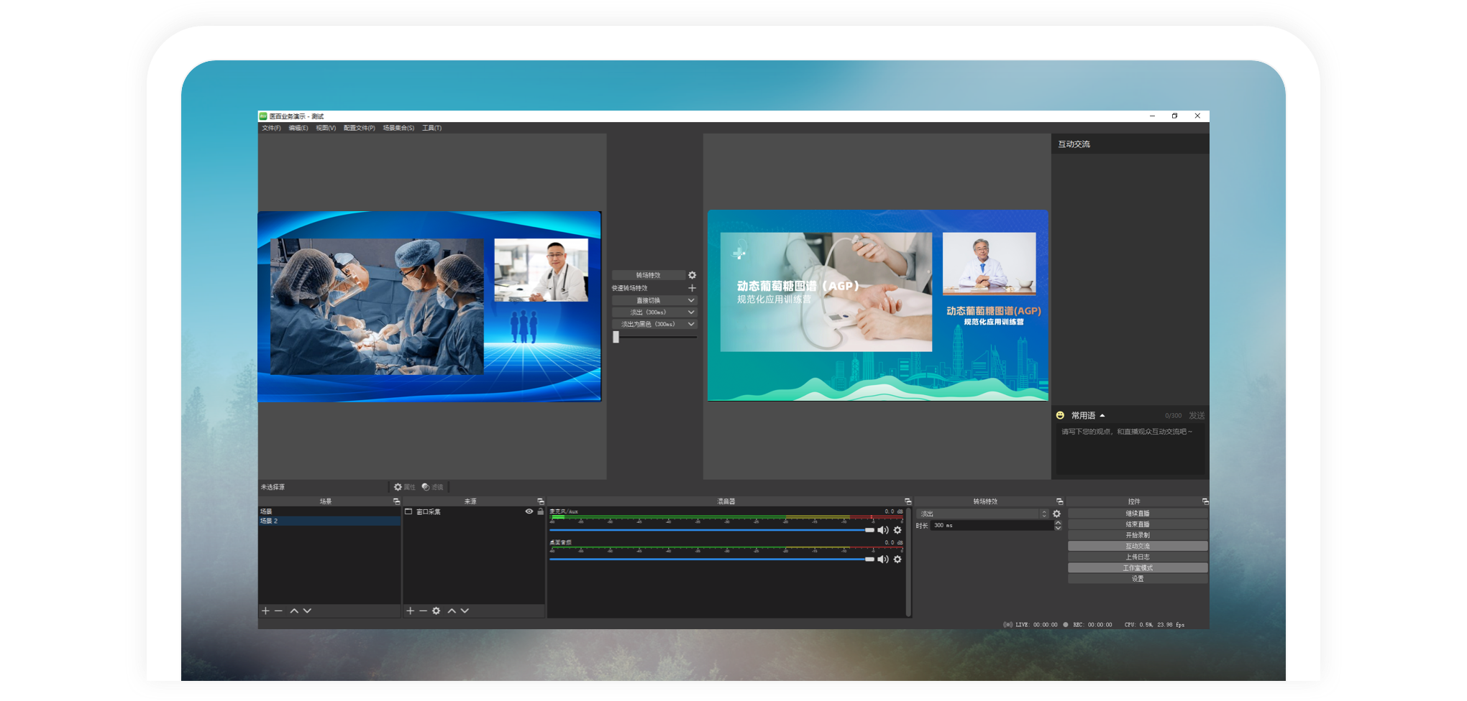Click the 转场特效 button between previews
The width and height of the screenshot is (1467, 701).
click(648, 275)
